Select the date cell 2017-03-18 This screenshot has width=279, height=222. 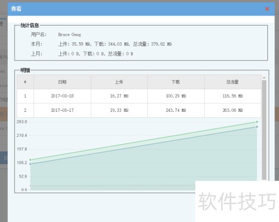click(x=62, y=96)
